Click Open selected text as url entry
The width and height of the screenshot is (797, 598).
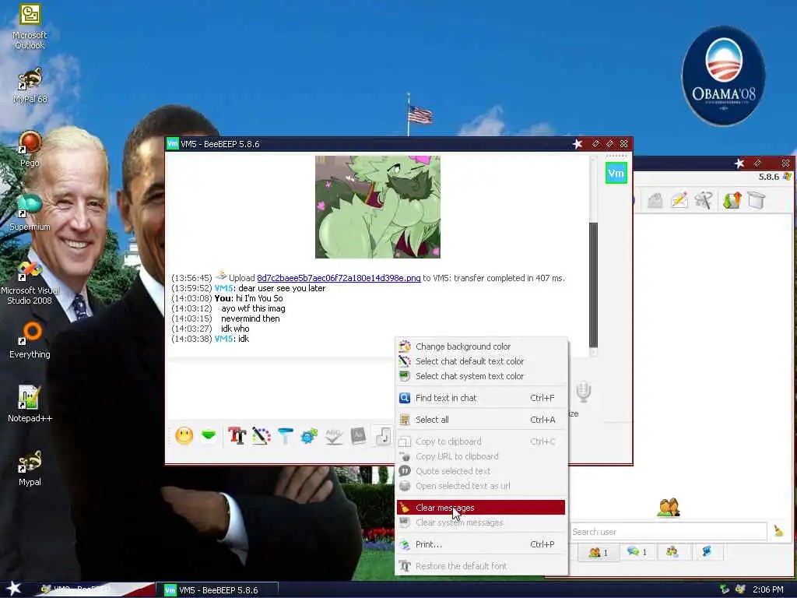tap(481, 486)
